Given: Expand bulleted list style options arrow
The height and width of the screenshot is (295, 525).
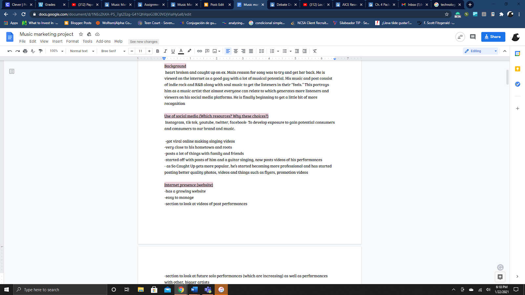Looking at the screenshot, I should (291, 51).
